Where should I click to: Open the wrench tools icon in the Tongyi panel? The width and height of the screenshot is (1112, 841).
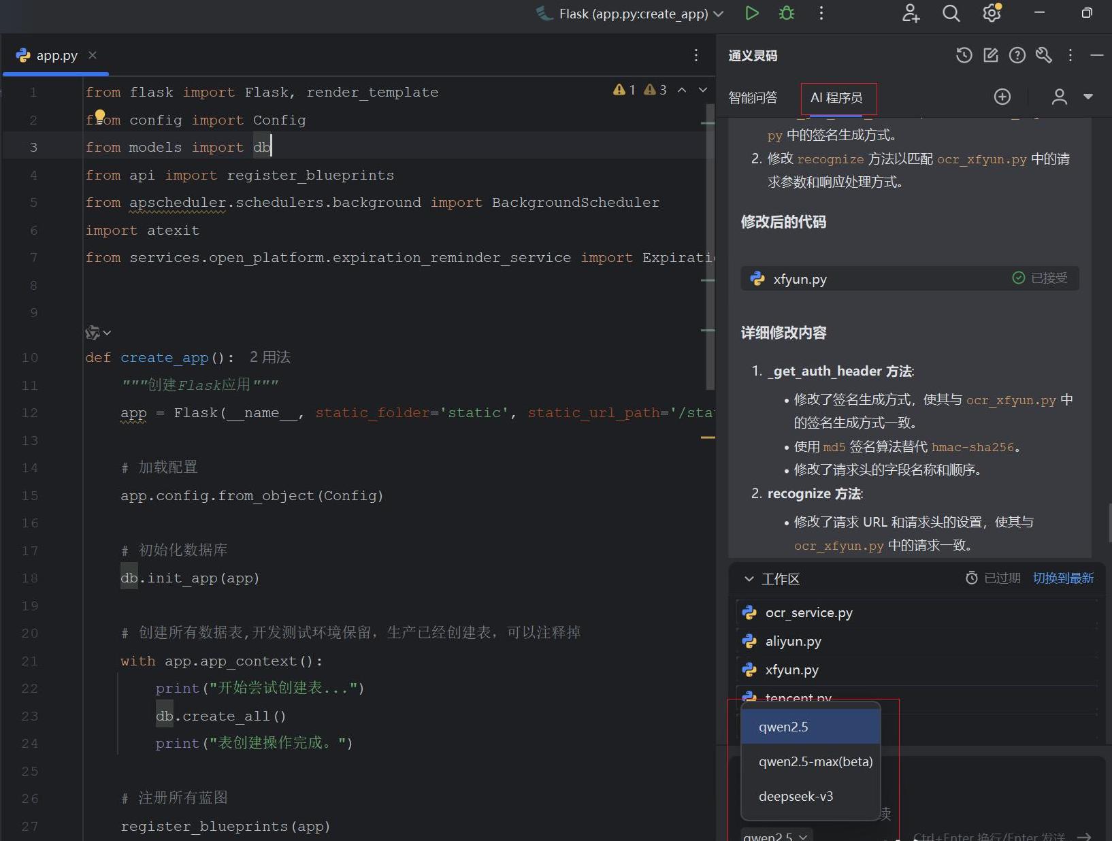[1044, 56]
